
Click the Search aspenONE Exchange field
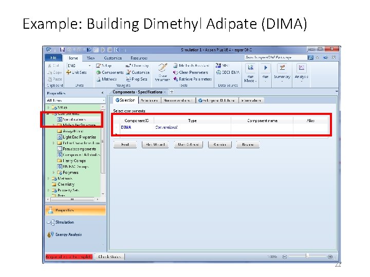coord(275,57)
